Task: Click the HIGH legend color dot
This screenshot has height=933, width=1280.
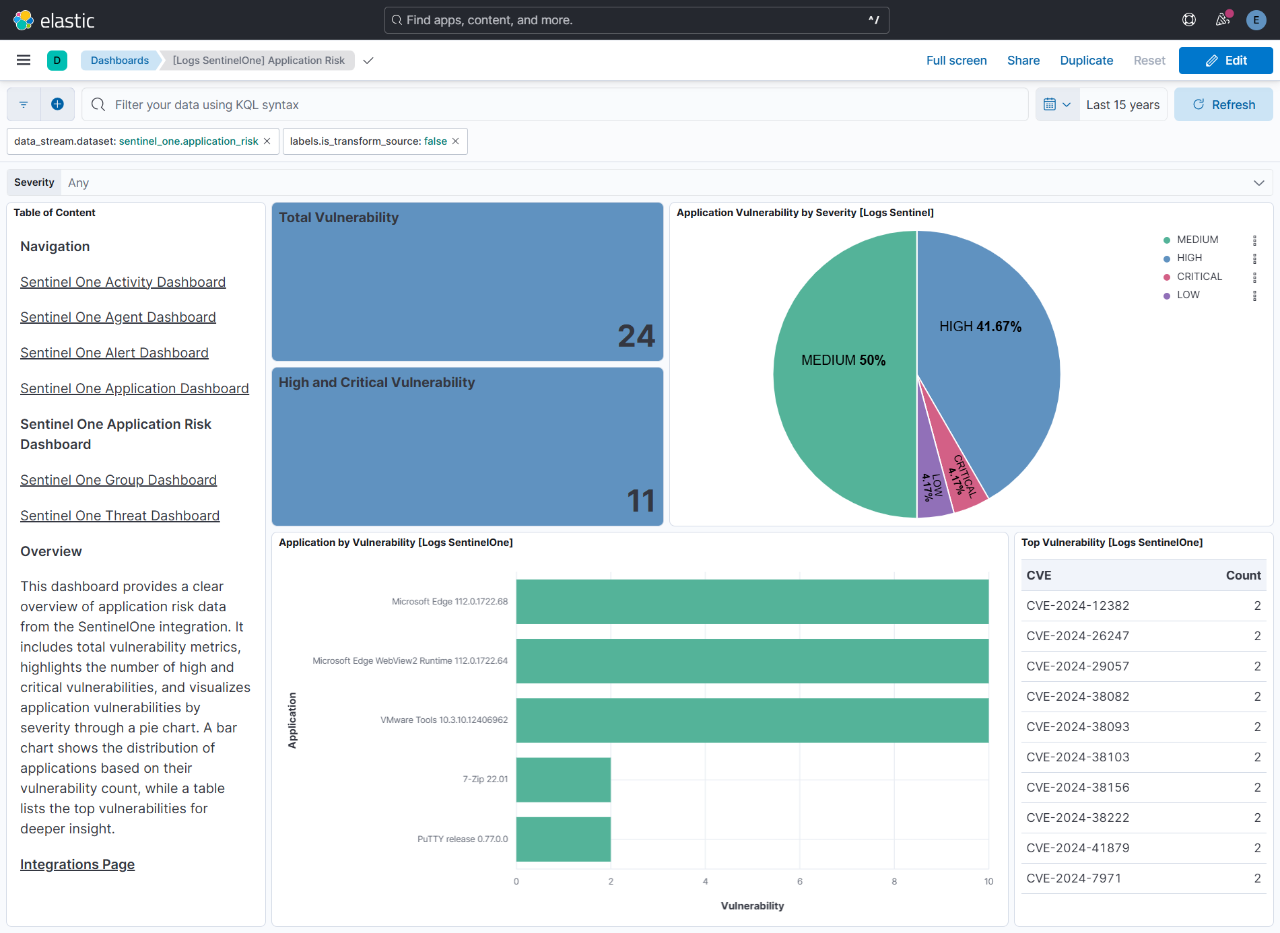Action: (1167, 258)
